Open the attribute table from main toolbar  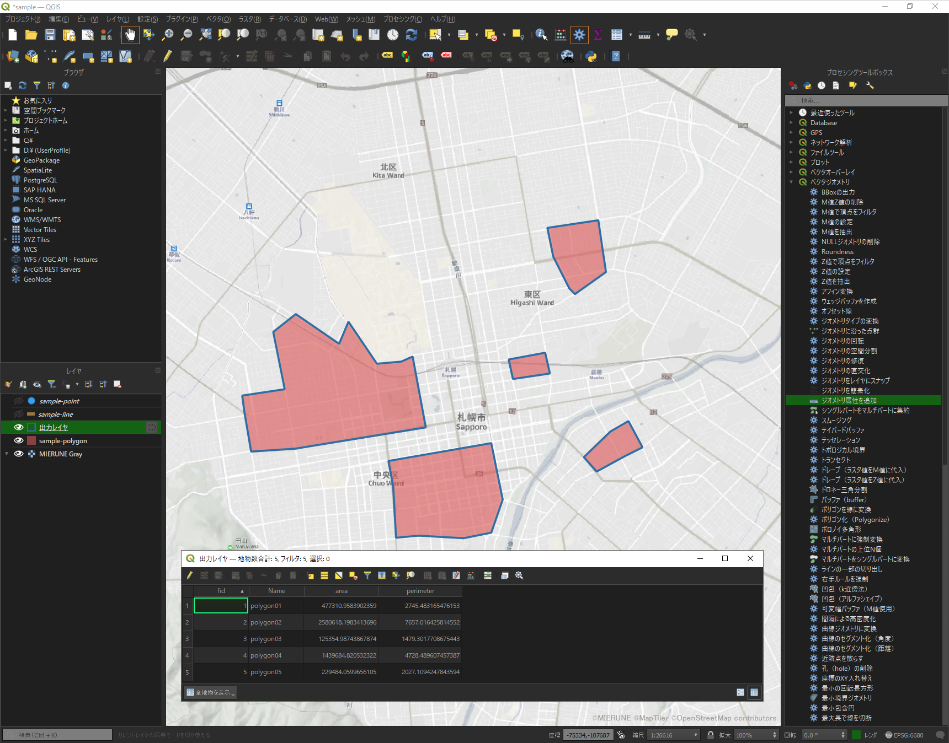(617, 35)
